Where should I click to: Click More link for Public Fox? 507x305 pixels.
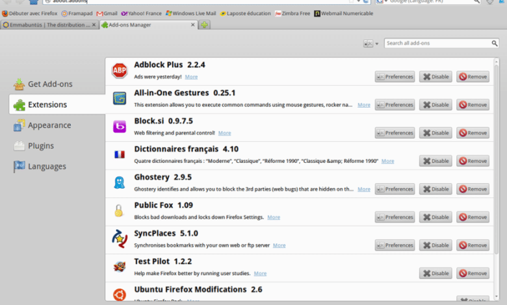point(274,217)
